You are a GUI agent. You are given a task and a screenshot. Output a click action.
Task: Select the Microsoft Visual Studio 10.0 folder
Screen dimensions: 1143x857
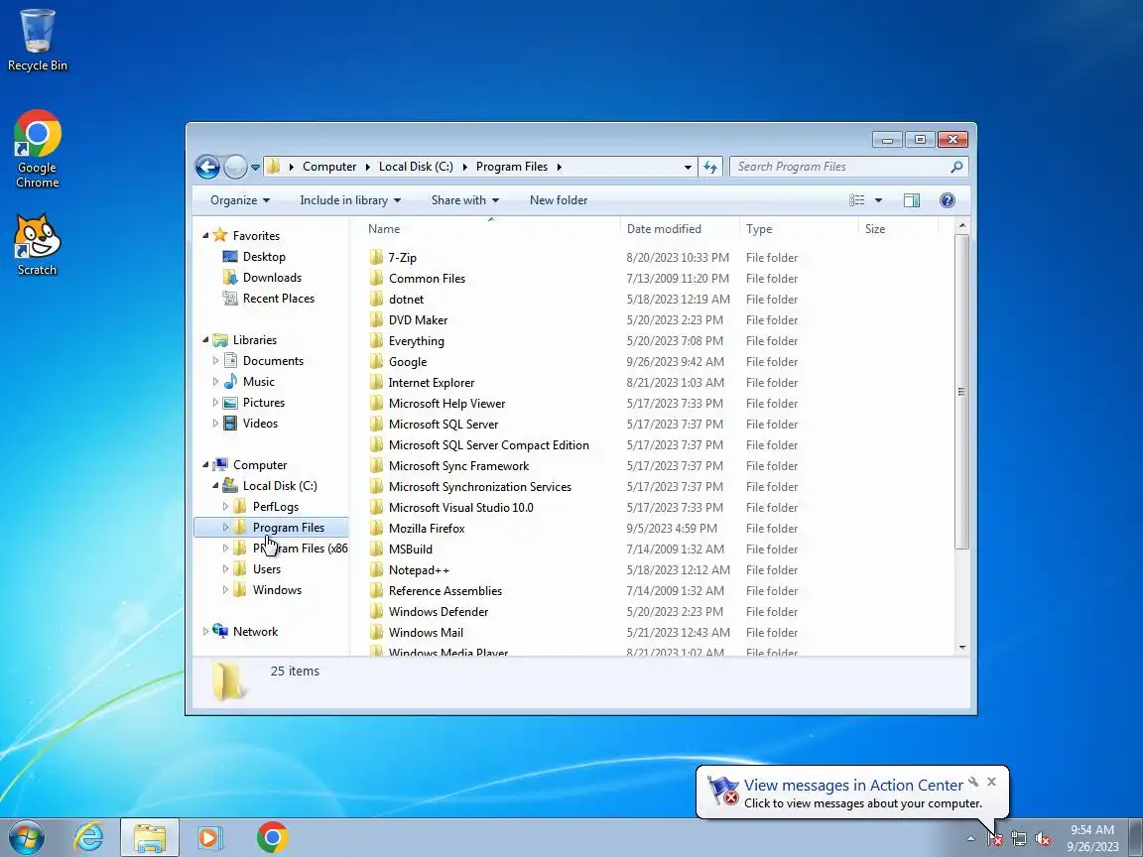click(x=460, y=507)
